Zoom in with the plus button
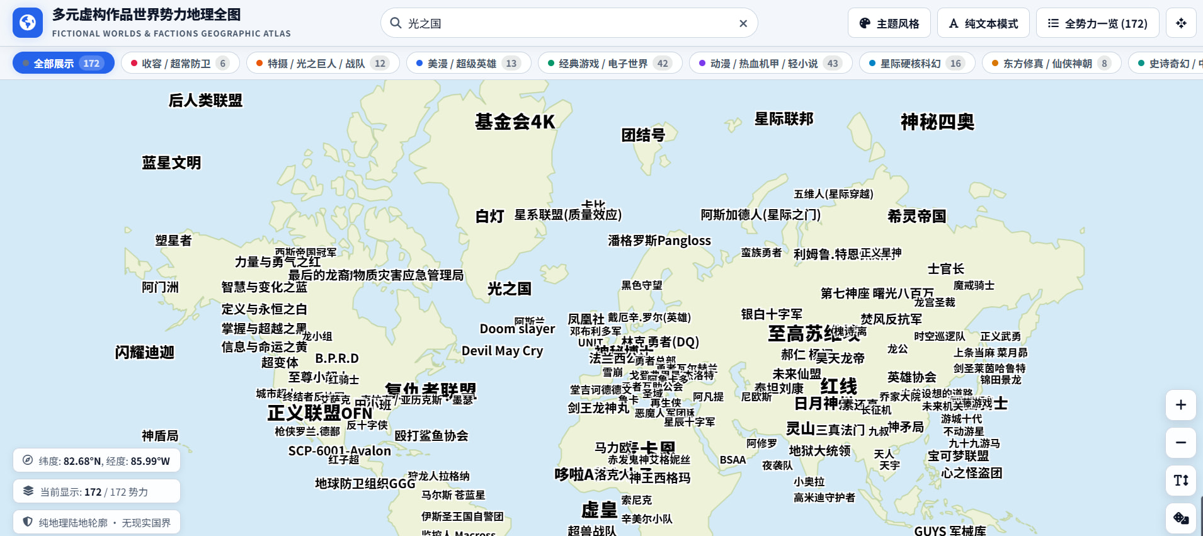Image resolution: width=1203 pixels, height=536 pixels. [x=1181, y=405]
